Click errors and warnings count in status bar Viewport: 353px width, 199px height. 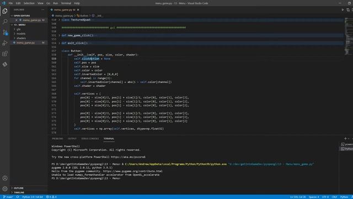tap(51, 197)
